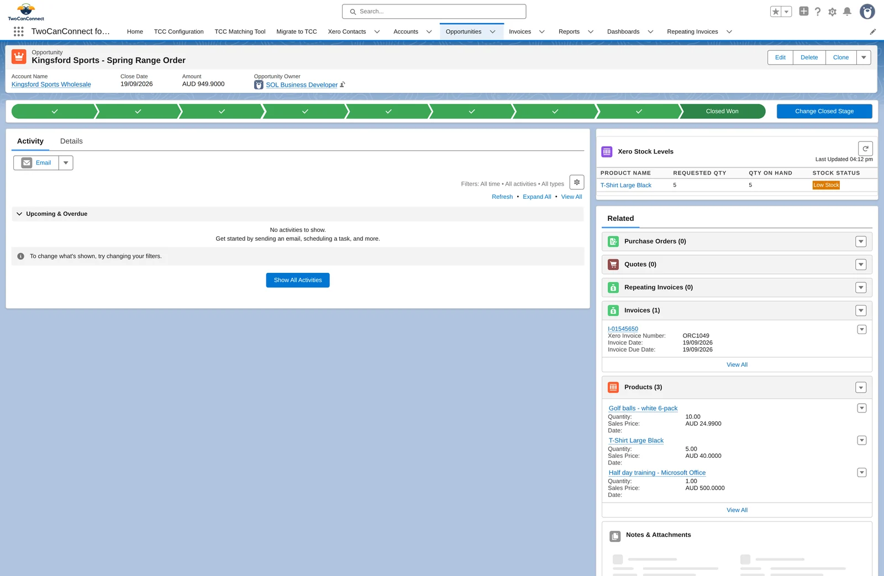Click the edit navigation pencil icon

873,31
